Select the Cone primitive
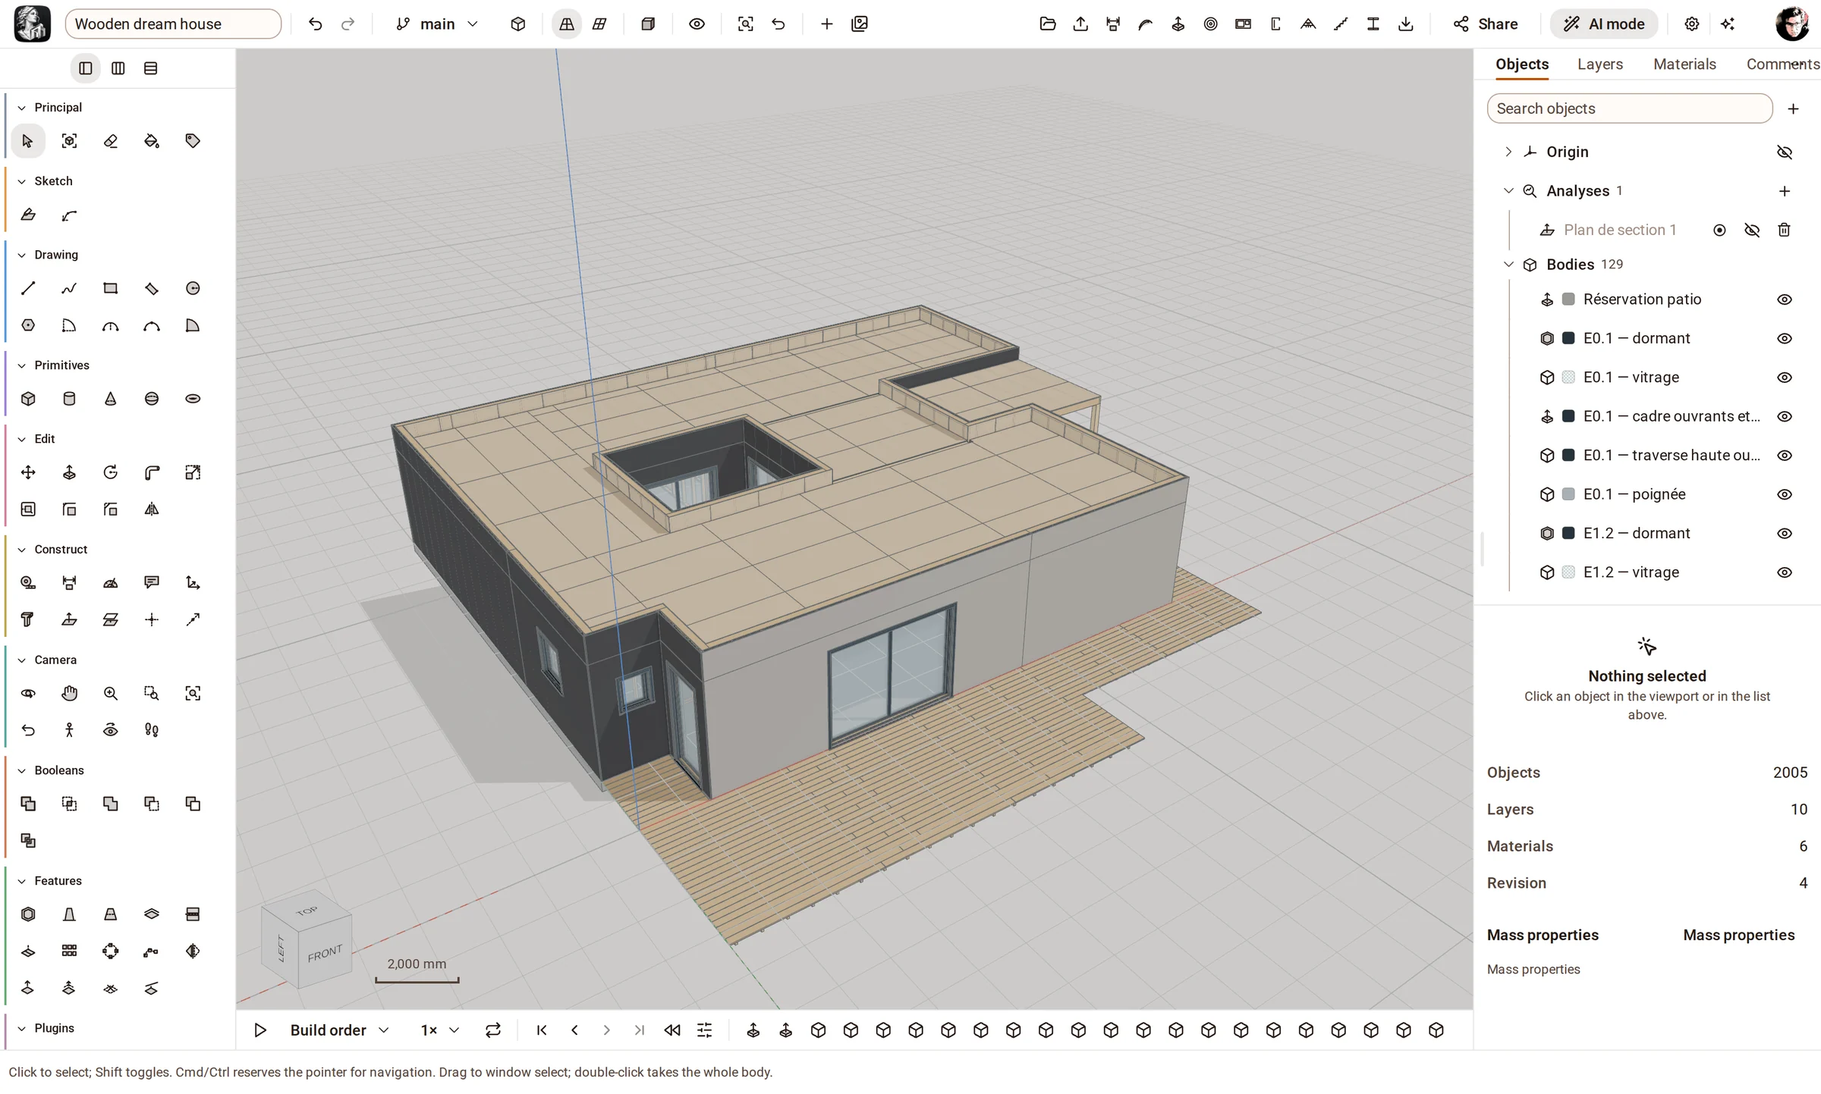This screenshot has width=1821, height=1094. (x=111, y=399)
